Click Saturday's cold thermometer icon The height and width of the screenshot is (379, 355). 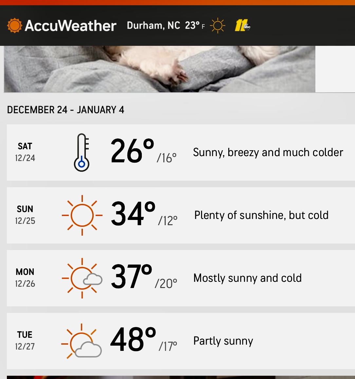click(x=82, y=153)
